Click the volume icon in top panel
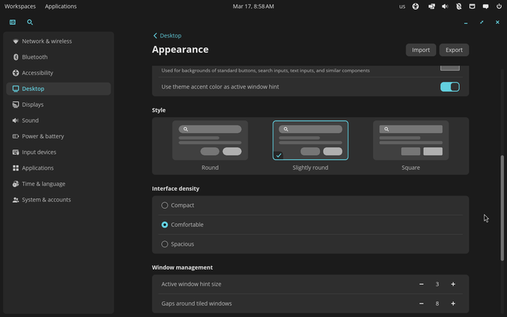 click(x=445, y=6)
